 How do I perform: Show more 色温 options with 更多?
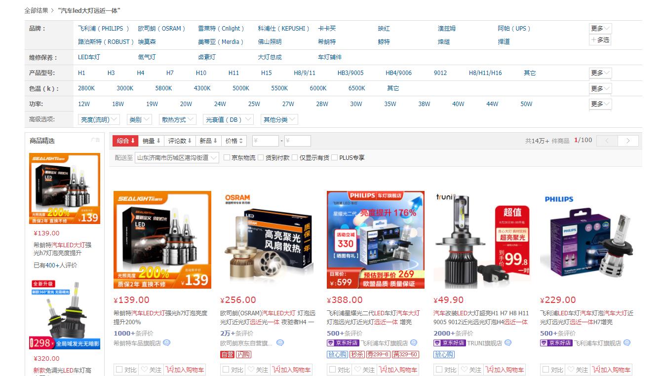600,89
